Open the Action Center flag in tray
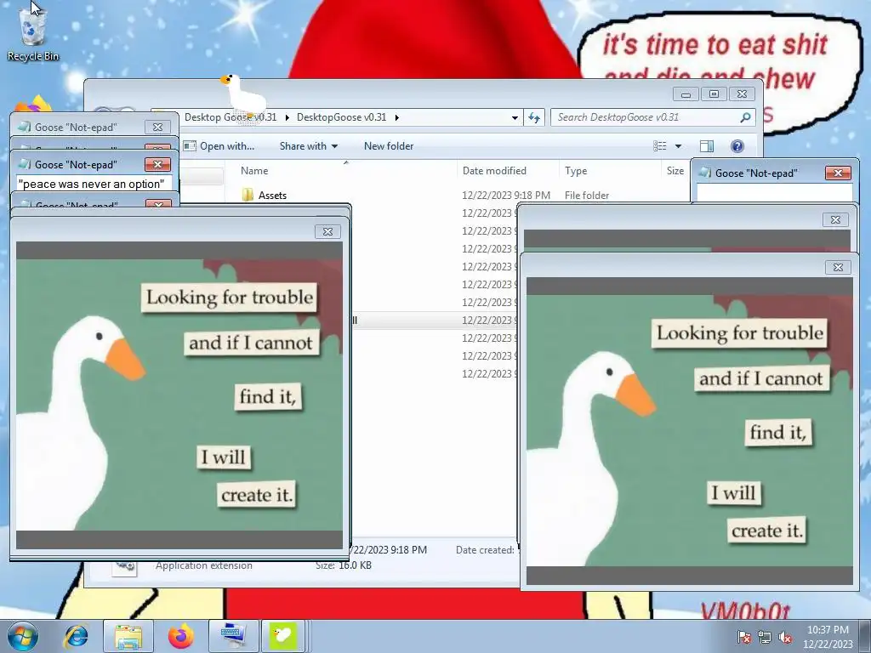The height and width of the screenshot is (653, 871). [x=743, y=637]
